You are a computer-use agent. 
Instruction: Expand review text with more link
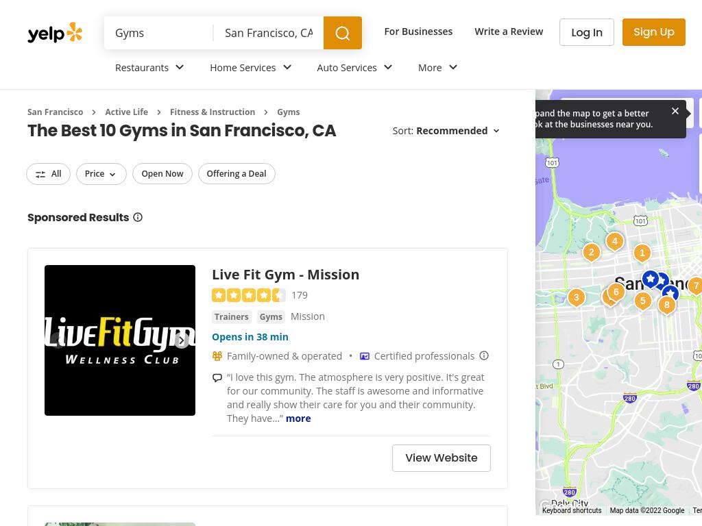[x=298, y=418]
